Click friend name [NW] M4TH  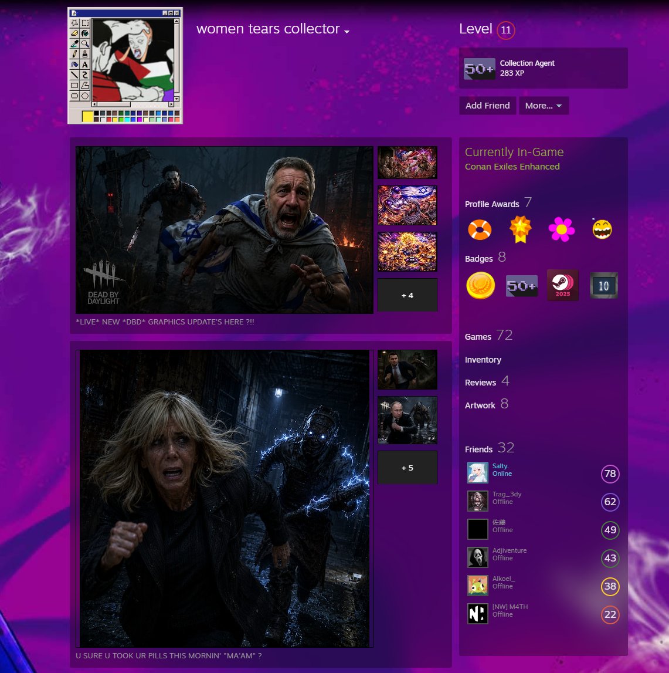pyautogui.click(x=510, y=607)
